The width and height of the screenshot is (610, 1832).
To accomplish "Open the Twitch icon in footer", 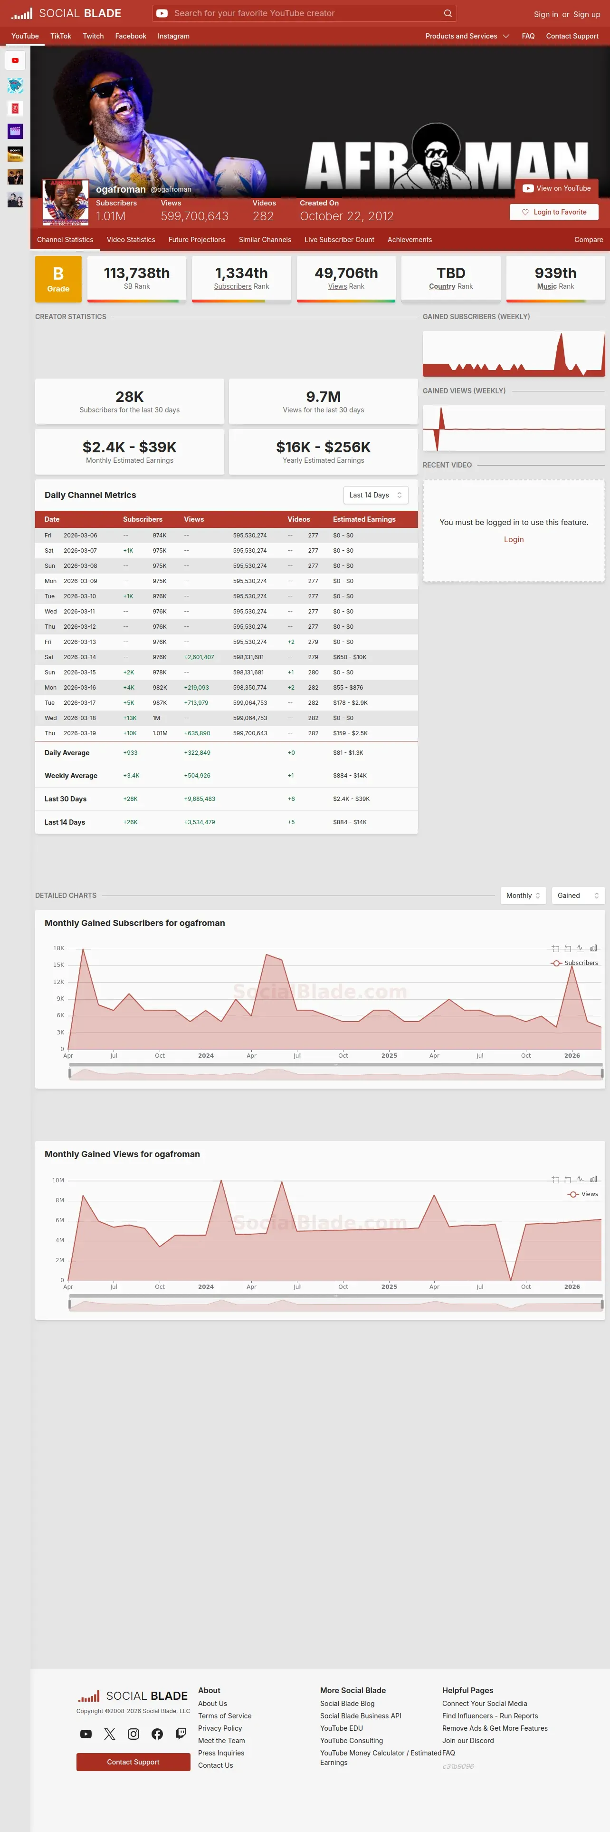I will click(181, 1734).
